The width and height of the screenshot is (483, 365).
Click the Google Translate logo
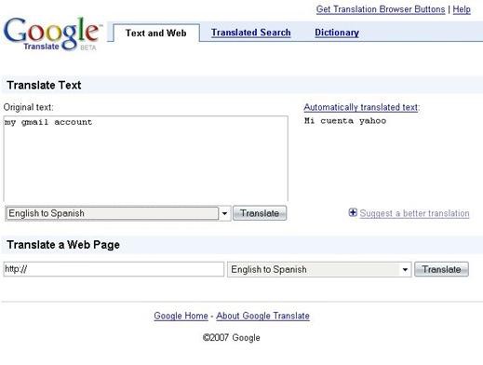click(x=52, y=34)
